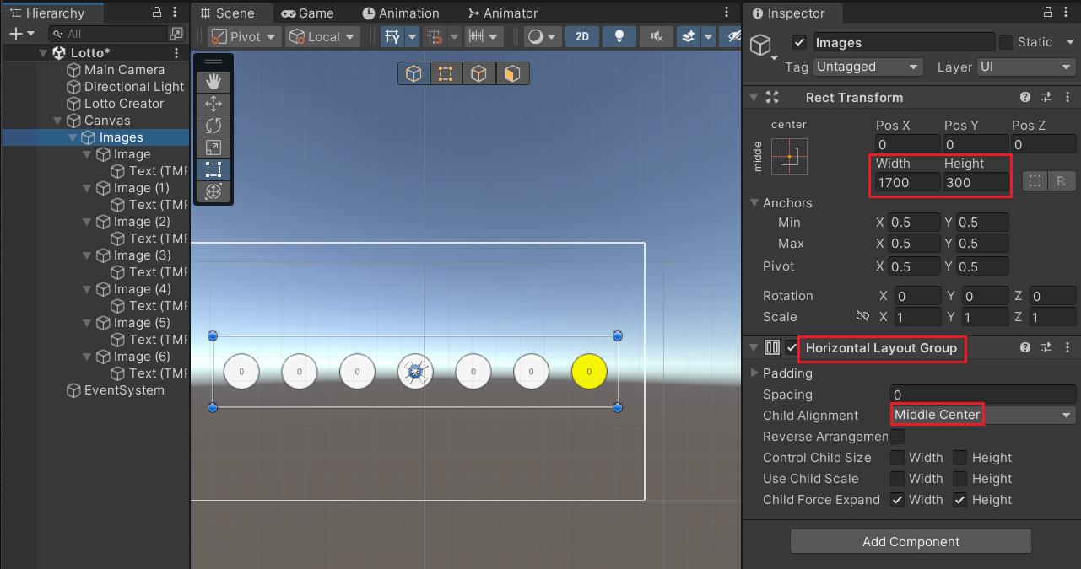
Task: Select the Rect tool
Action: point(213,169)
